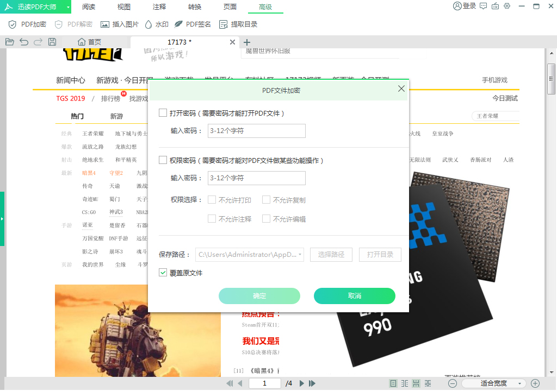Click the page number input field
Screen dimensions: 557x391
click(264, 383)
